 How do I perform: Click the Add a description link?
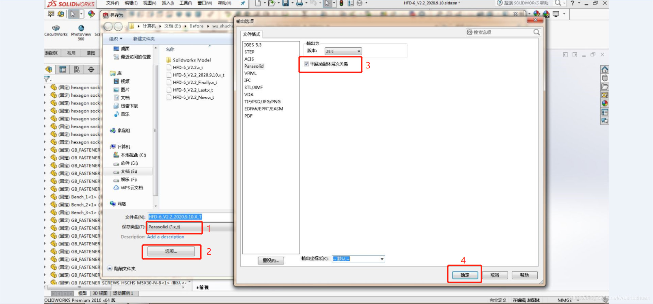(x=166, y=237)
